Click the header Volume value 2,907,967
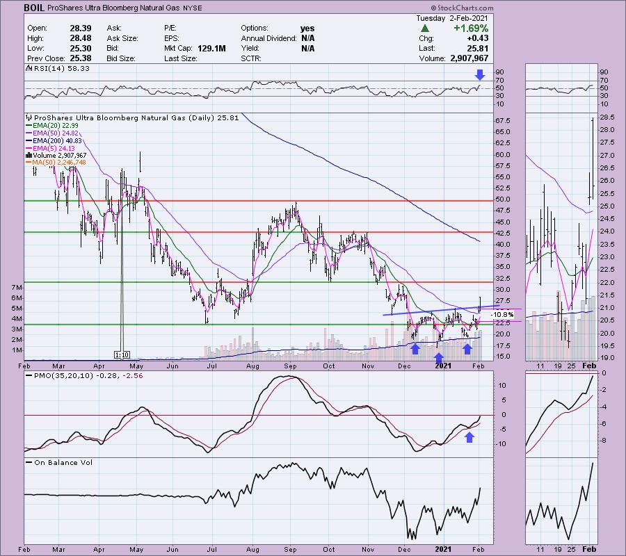The width and height of the screenshot is (626, 556). 469,58
